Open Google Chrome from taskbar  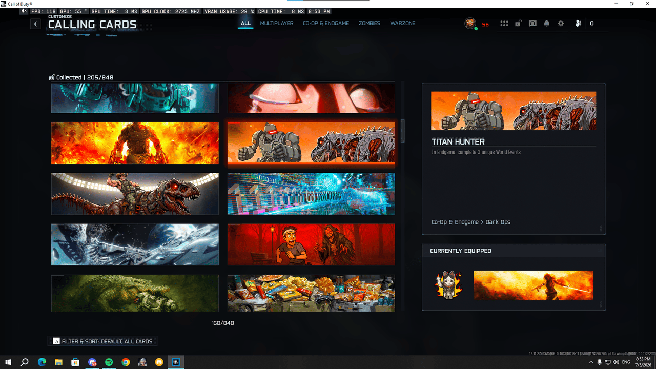[126, 362]
